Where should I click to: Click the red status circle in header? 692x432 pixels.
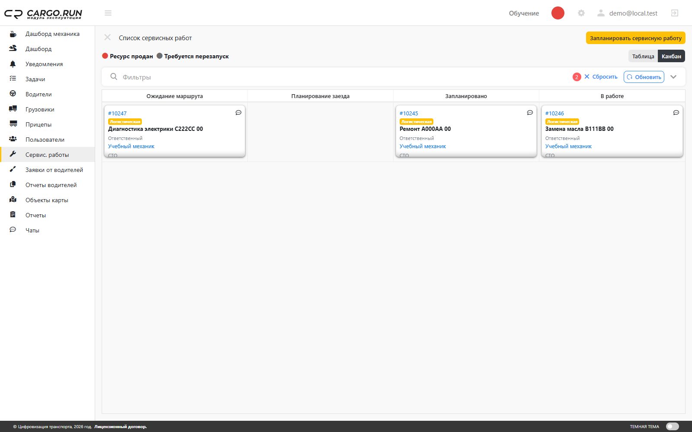coord(558,13)
